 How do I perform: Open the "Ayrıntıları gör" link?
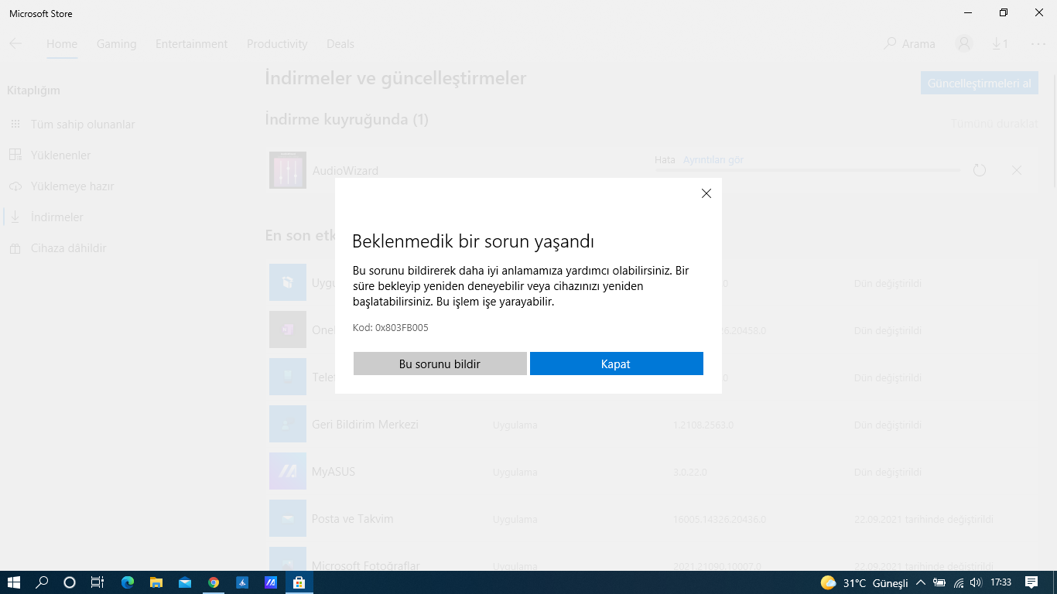click(x=713, y=160)
